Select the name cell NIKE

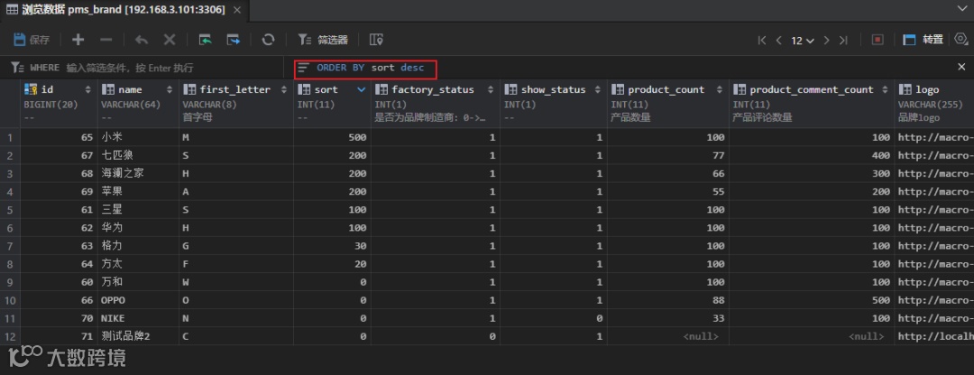pyautogui.click(x=139, y=318)
